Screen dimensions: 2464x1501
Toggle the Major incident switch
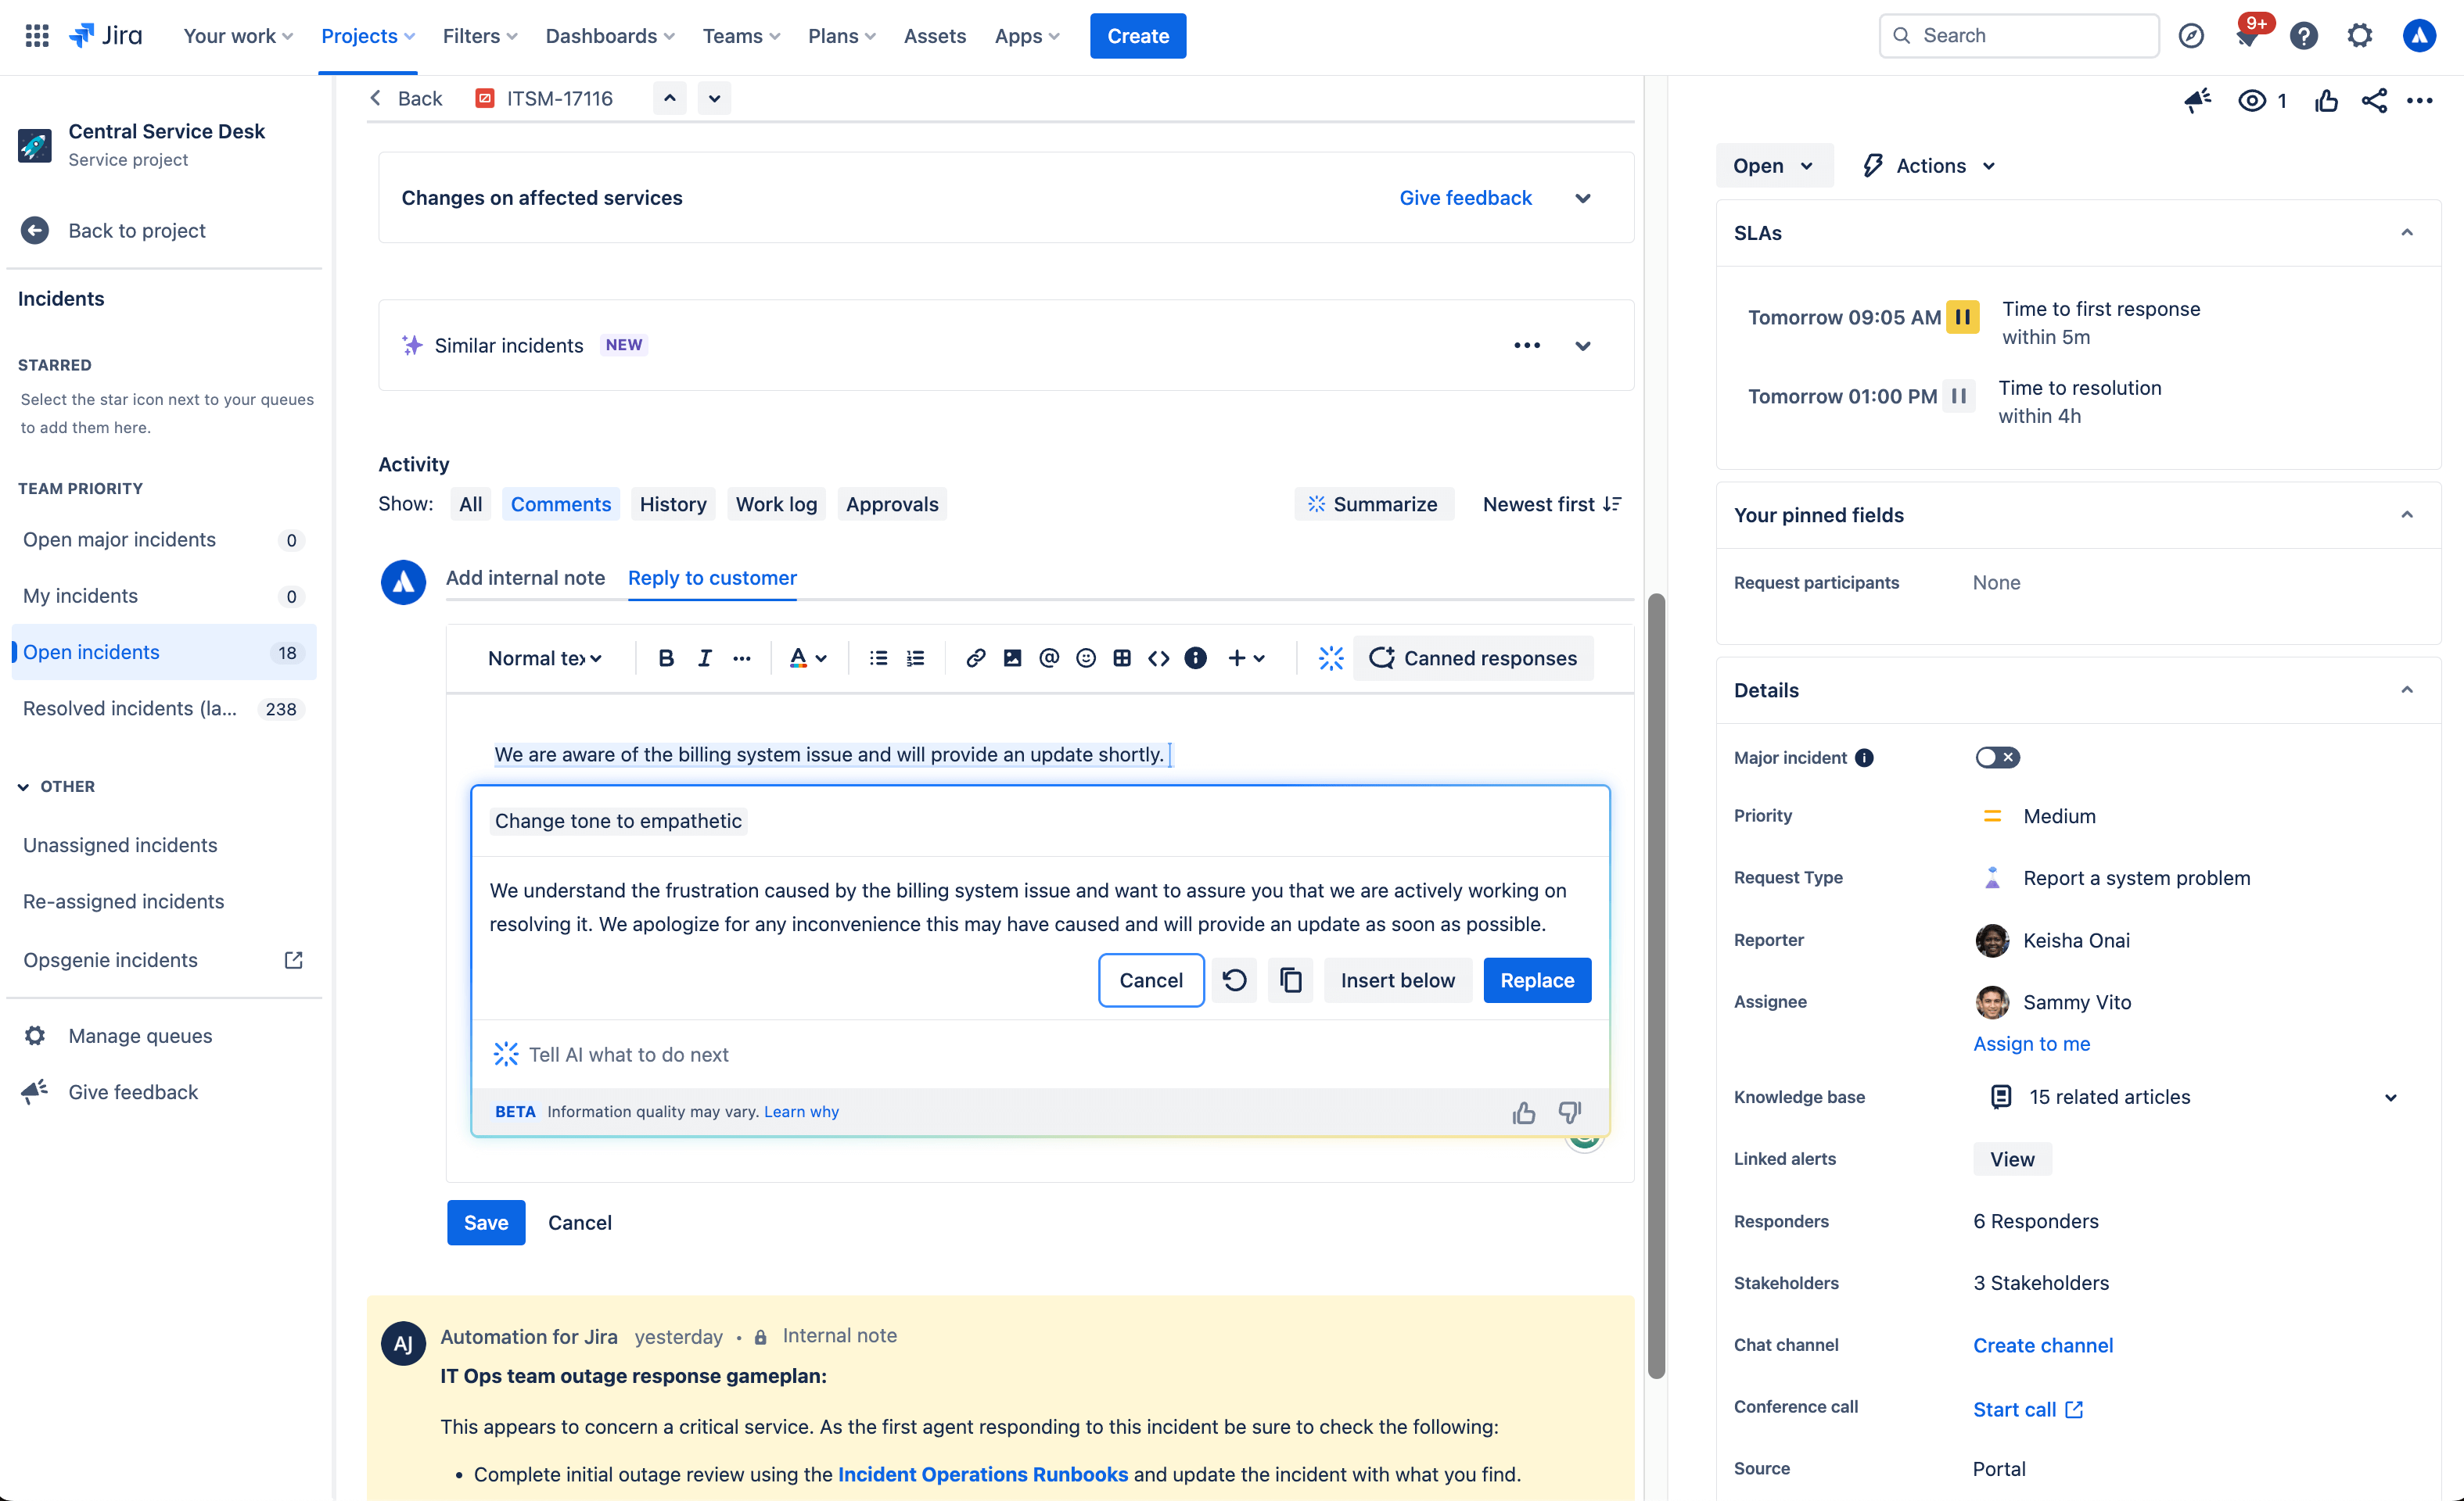pyautogui.click(x=1996, y=757)
